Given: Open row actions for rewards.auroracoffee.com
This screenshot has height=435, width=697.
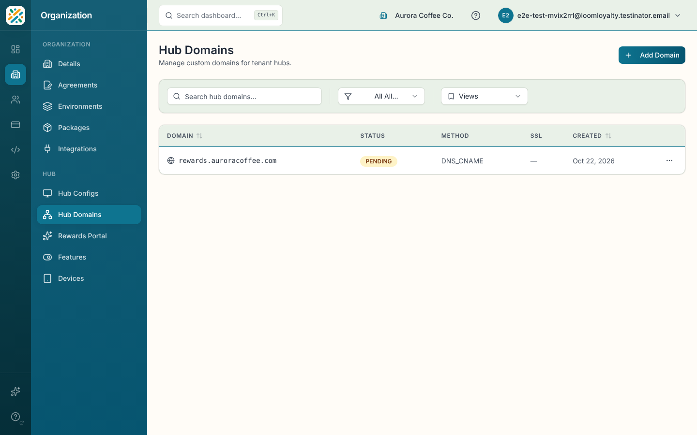Looking at the screenshot, I should 669,160.
